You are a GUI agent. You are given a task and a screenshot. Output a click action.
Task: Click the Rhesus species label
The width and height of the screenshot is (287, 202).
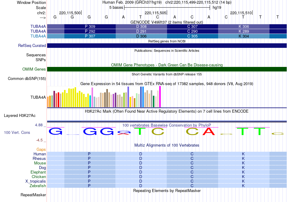point(39,158)
